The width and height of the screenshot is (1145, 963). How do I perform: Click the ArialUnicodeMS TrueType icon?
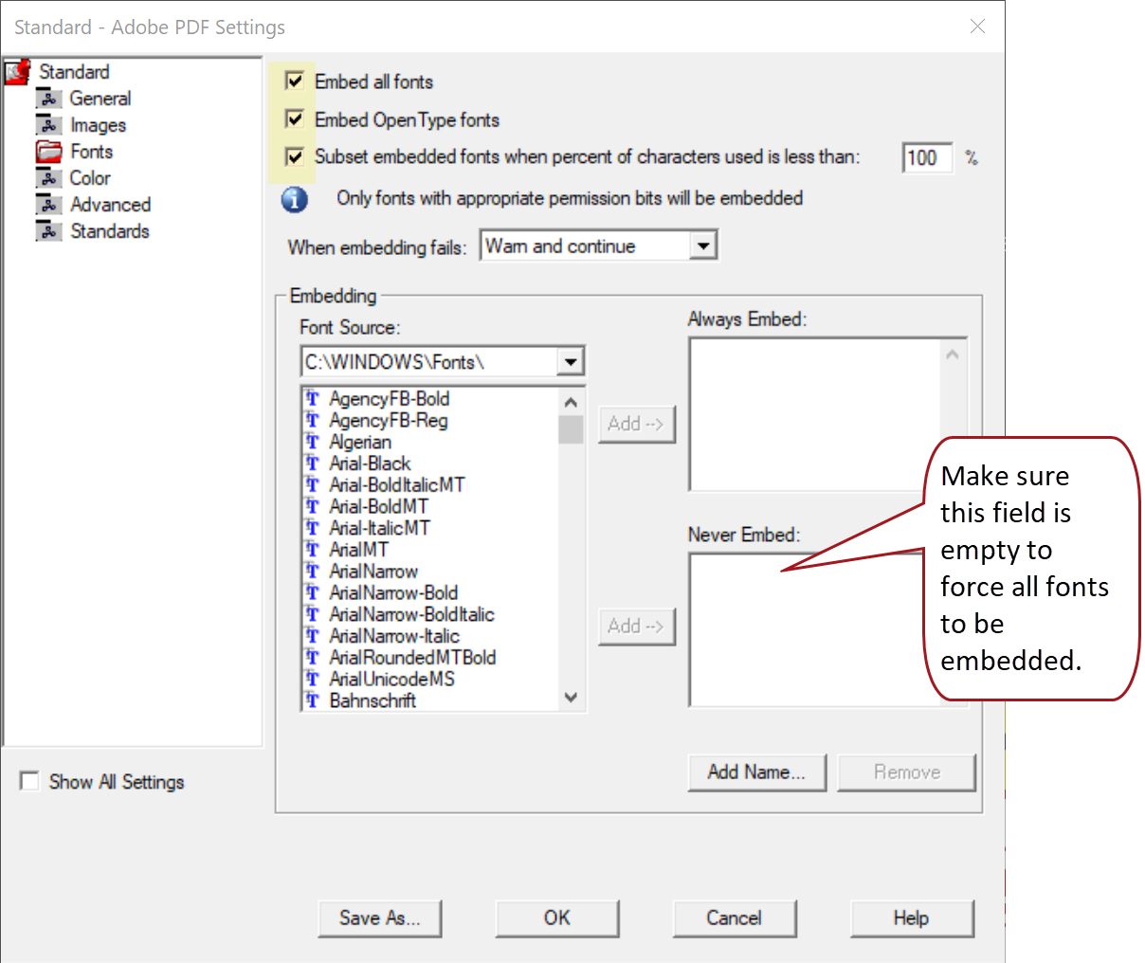(313, 679)
